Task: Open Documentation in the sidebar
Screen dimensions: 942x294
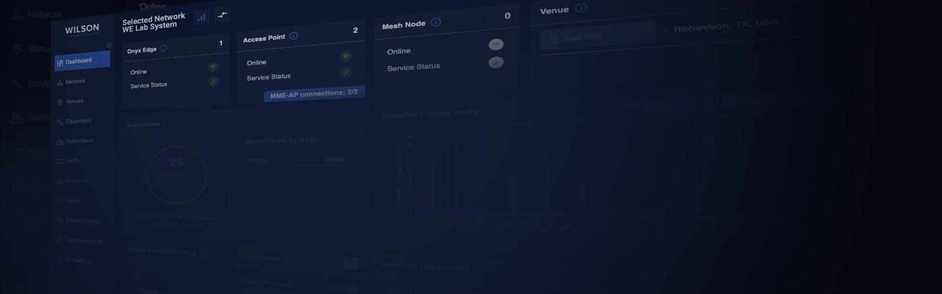Action: click(79, 240)
